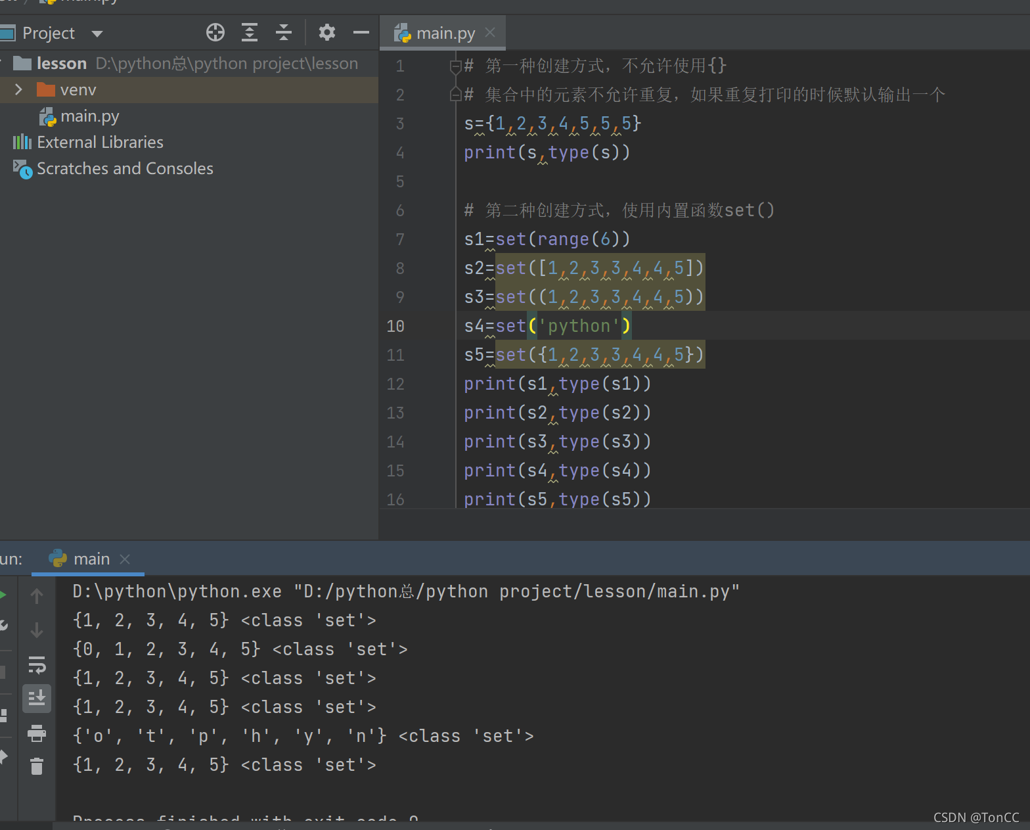Click the python.exe command output line
1030x830 pixels.
[x=406, y=591]
